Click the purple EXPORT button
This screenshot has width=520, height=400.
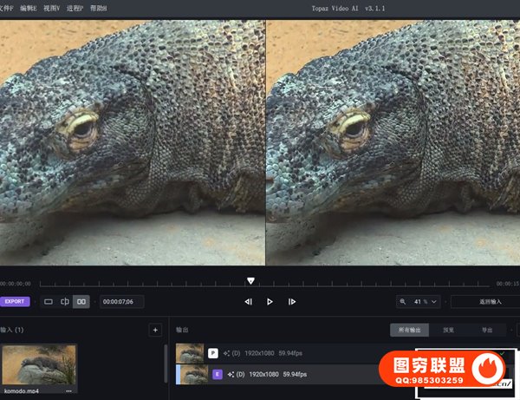(x=15, y=301)
